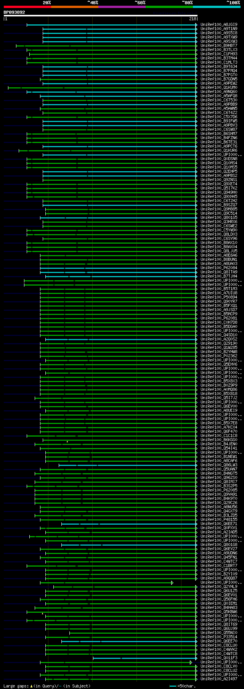
Task: Select label UniRef100_A2Q0S2
Action: pyautogui.click(x=219, y=339)
